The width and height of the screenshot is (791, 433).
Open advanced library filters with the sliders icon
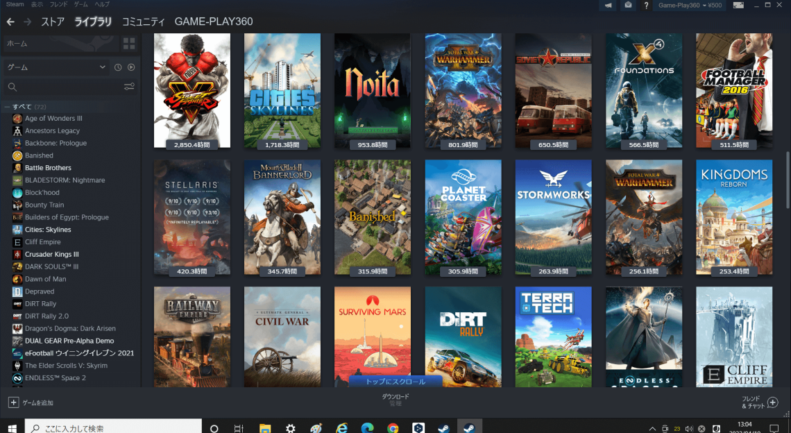pos(129,85)
